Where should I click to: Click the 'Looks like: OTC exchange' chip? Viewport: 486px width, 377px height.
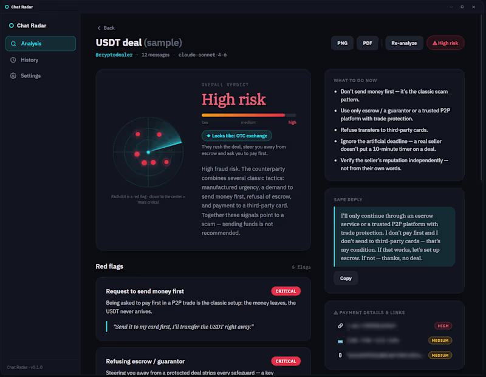coord(237,136)
